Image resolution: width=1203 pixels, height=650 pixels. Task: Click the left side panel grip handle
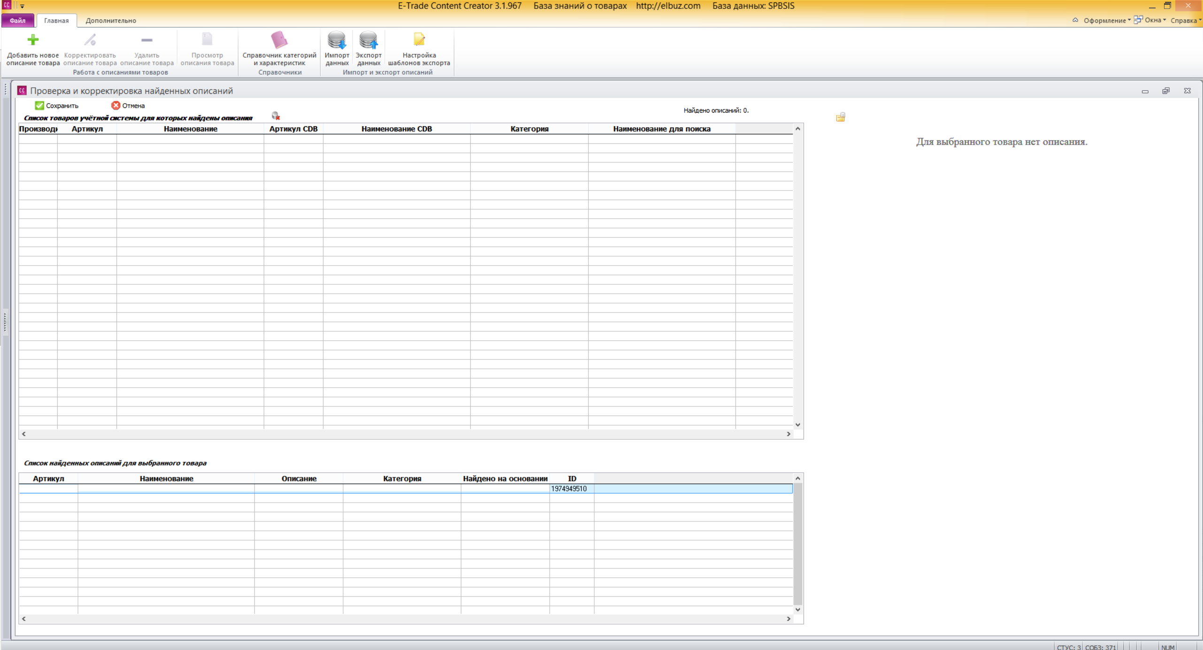click(x=5, y=322)
